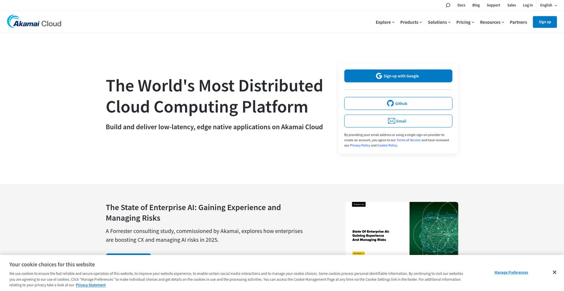The width and height of the screenshot is (564, 291).
Task: Open the English language dropdown
Action: [548, 5]
